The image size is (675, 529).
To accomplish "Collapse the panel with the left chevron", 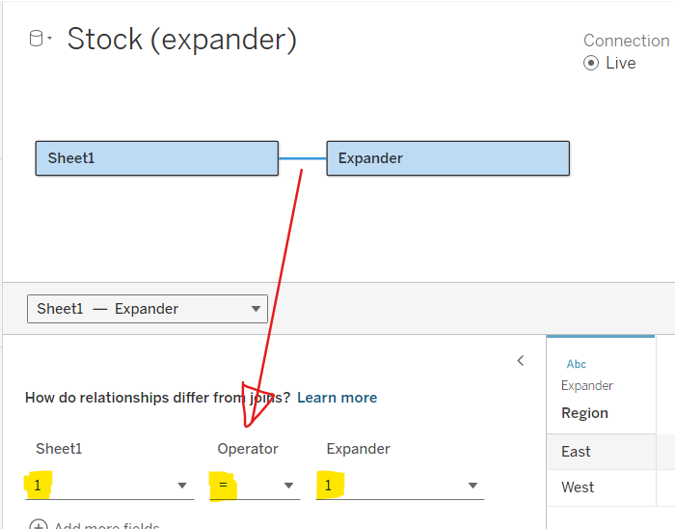I will click(x=521, y=360).
